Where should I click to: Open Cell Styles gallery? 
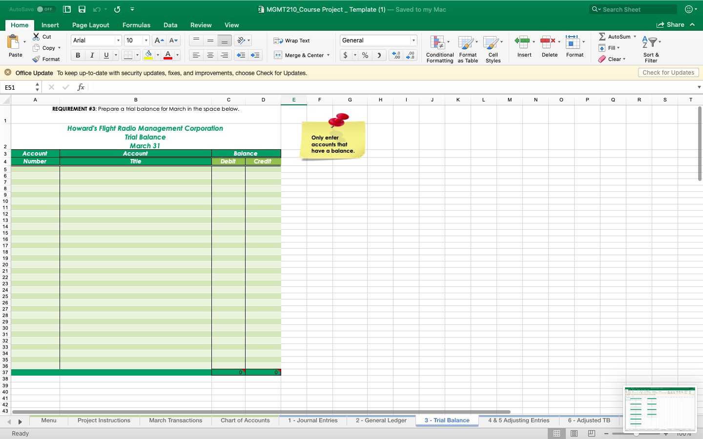pos(493,49)
